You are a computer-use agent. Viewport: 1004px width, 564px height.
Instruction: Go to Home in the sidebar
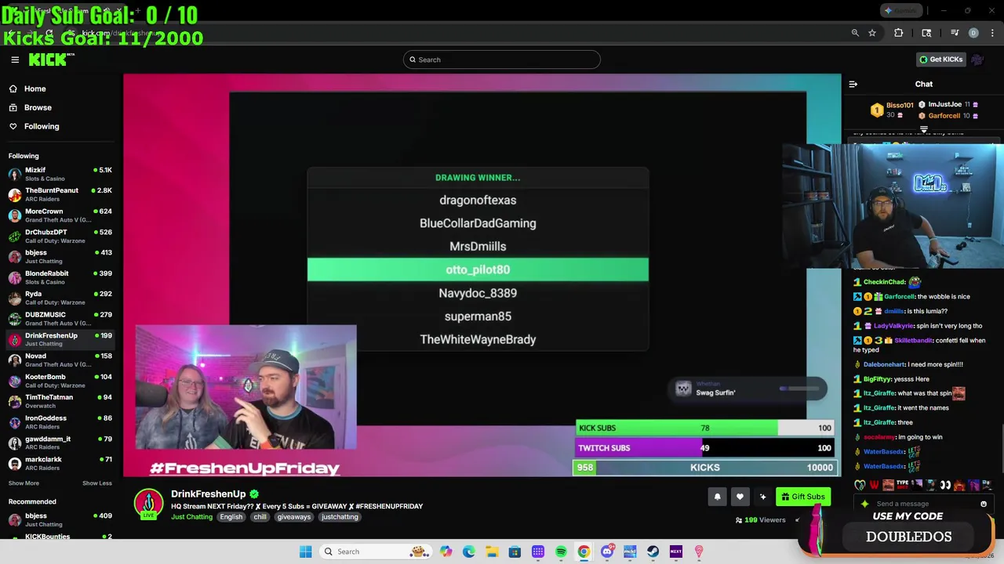(35, 89)
